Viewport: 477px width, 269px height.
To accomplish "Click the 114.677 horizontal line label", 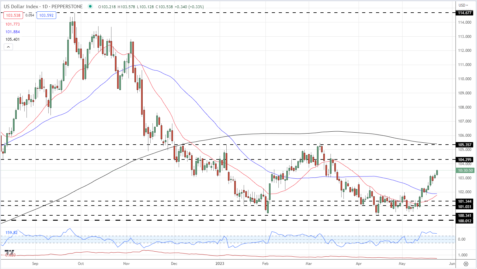I will 465,13.
